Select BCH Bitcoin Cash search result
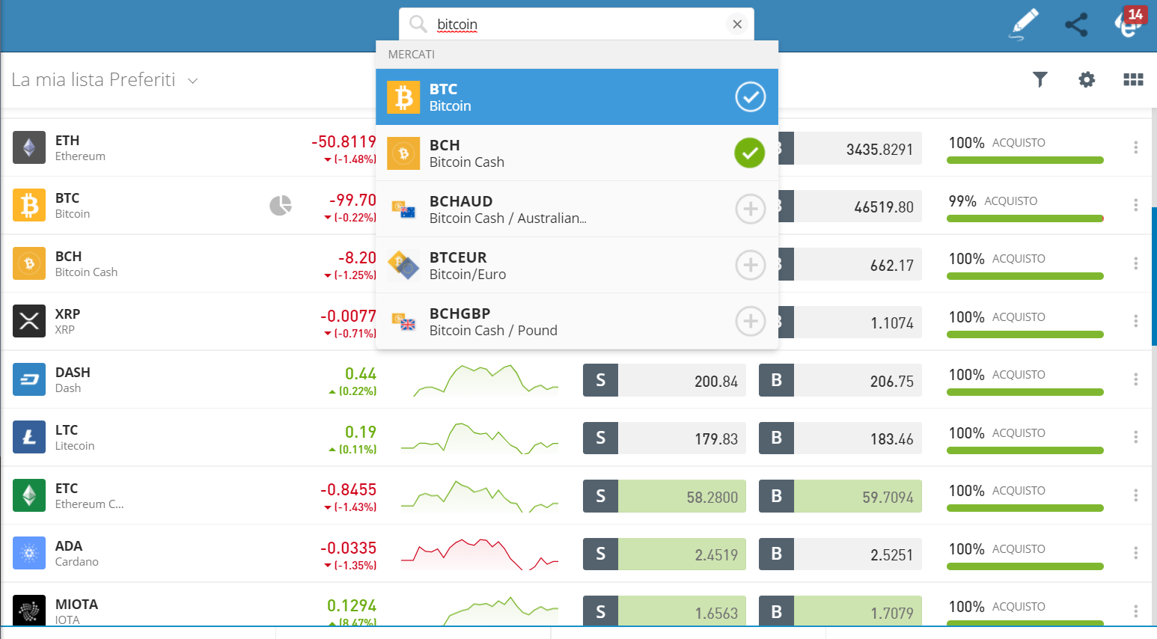Image resolution: width=1157 pixels, height=639 pixels. point(577,153)
